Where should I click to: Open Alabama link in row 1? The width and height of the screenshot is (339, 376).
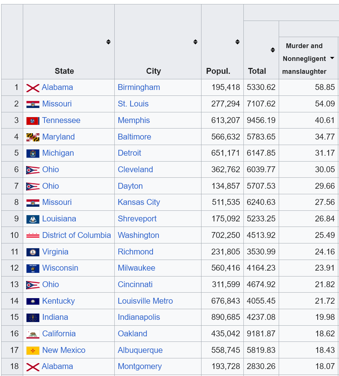click(57, 87)
